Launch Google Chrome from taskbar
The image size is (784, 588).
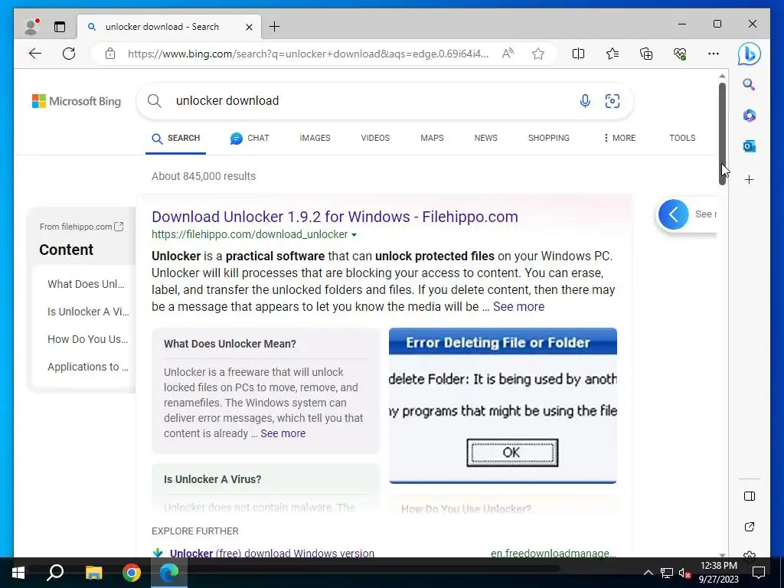[x=132, y=573]
